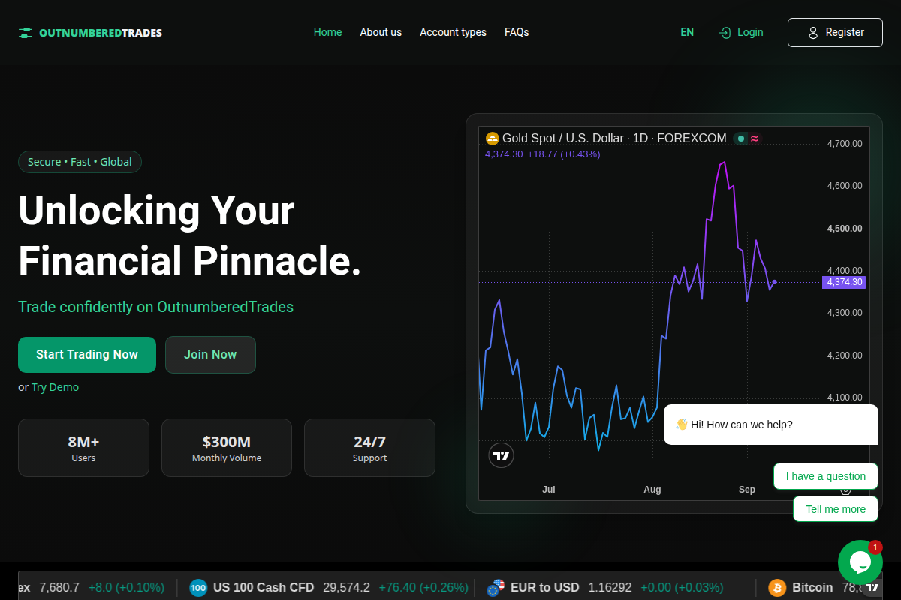The image size is (901, 600).
Task: Click the Login link
Action: [x=740, y=32]
